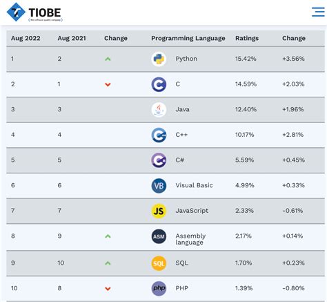Click the ASM Assembly language icon
Screen dimensions: 327x302
point(159,236)
